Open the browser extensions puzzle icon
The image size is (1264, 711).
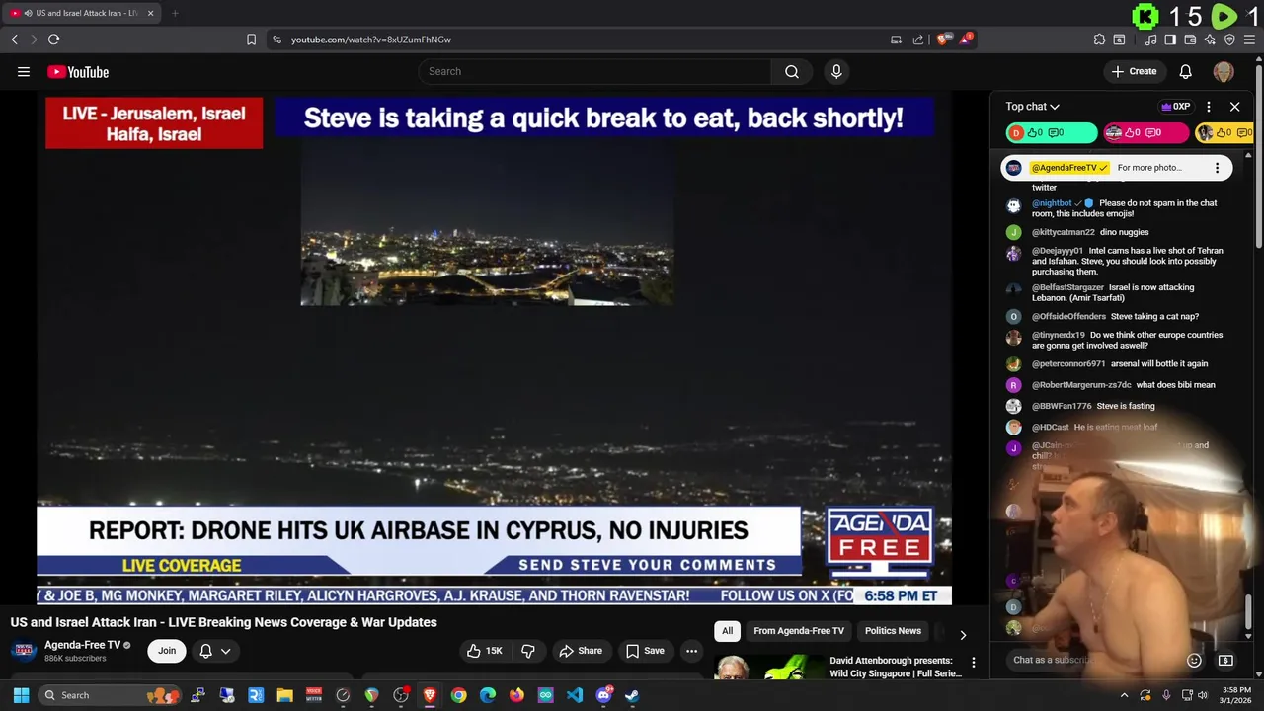point(1099,39)
